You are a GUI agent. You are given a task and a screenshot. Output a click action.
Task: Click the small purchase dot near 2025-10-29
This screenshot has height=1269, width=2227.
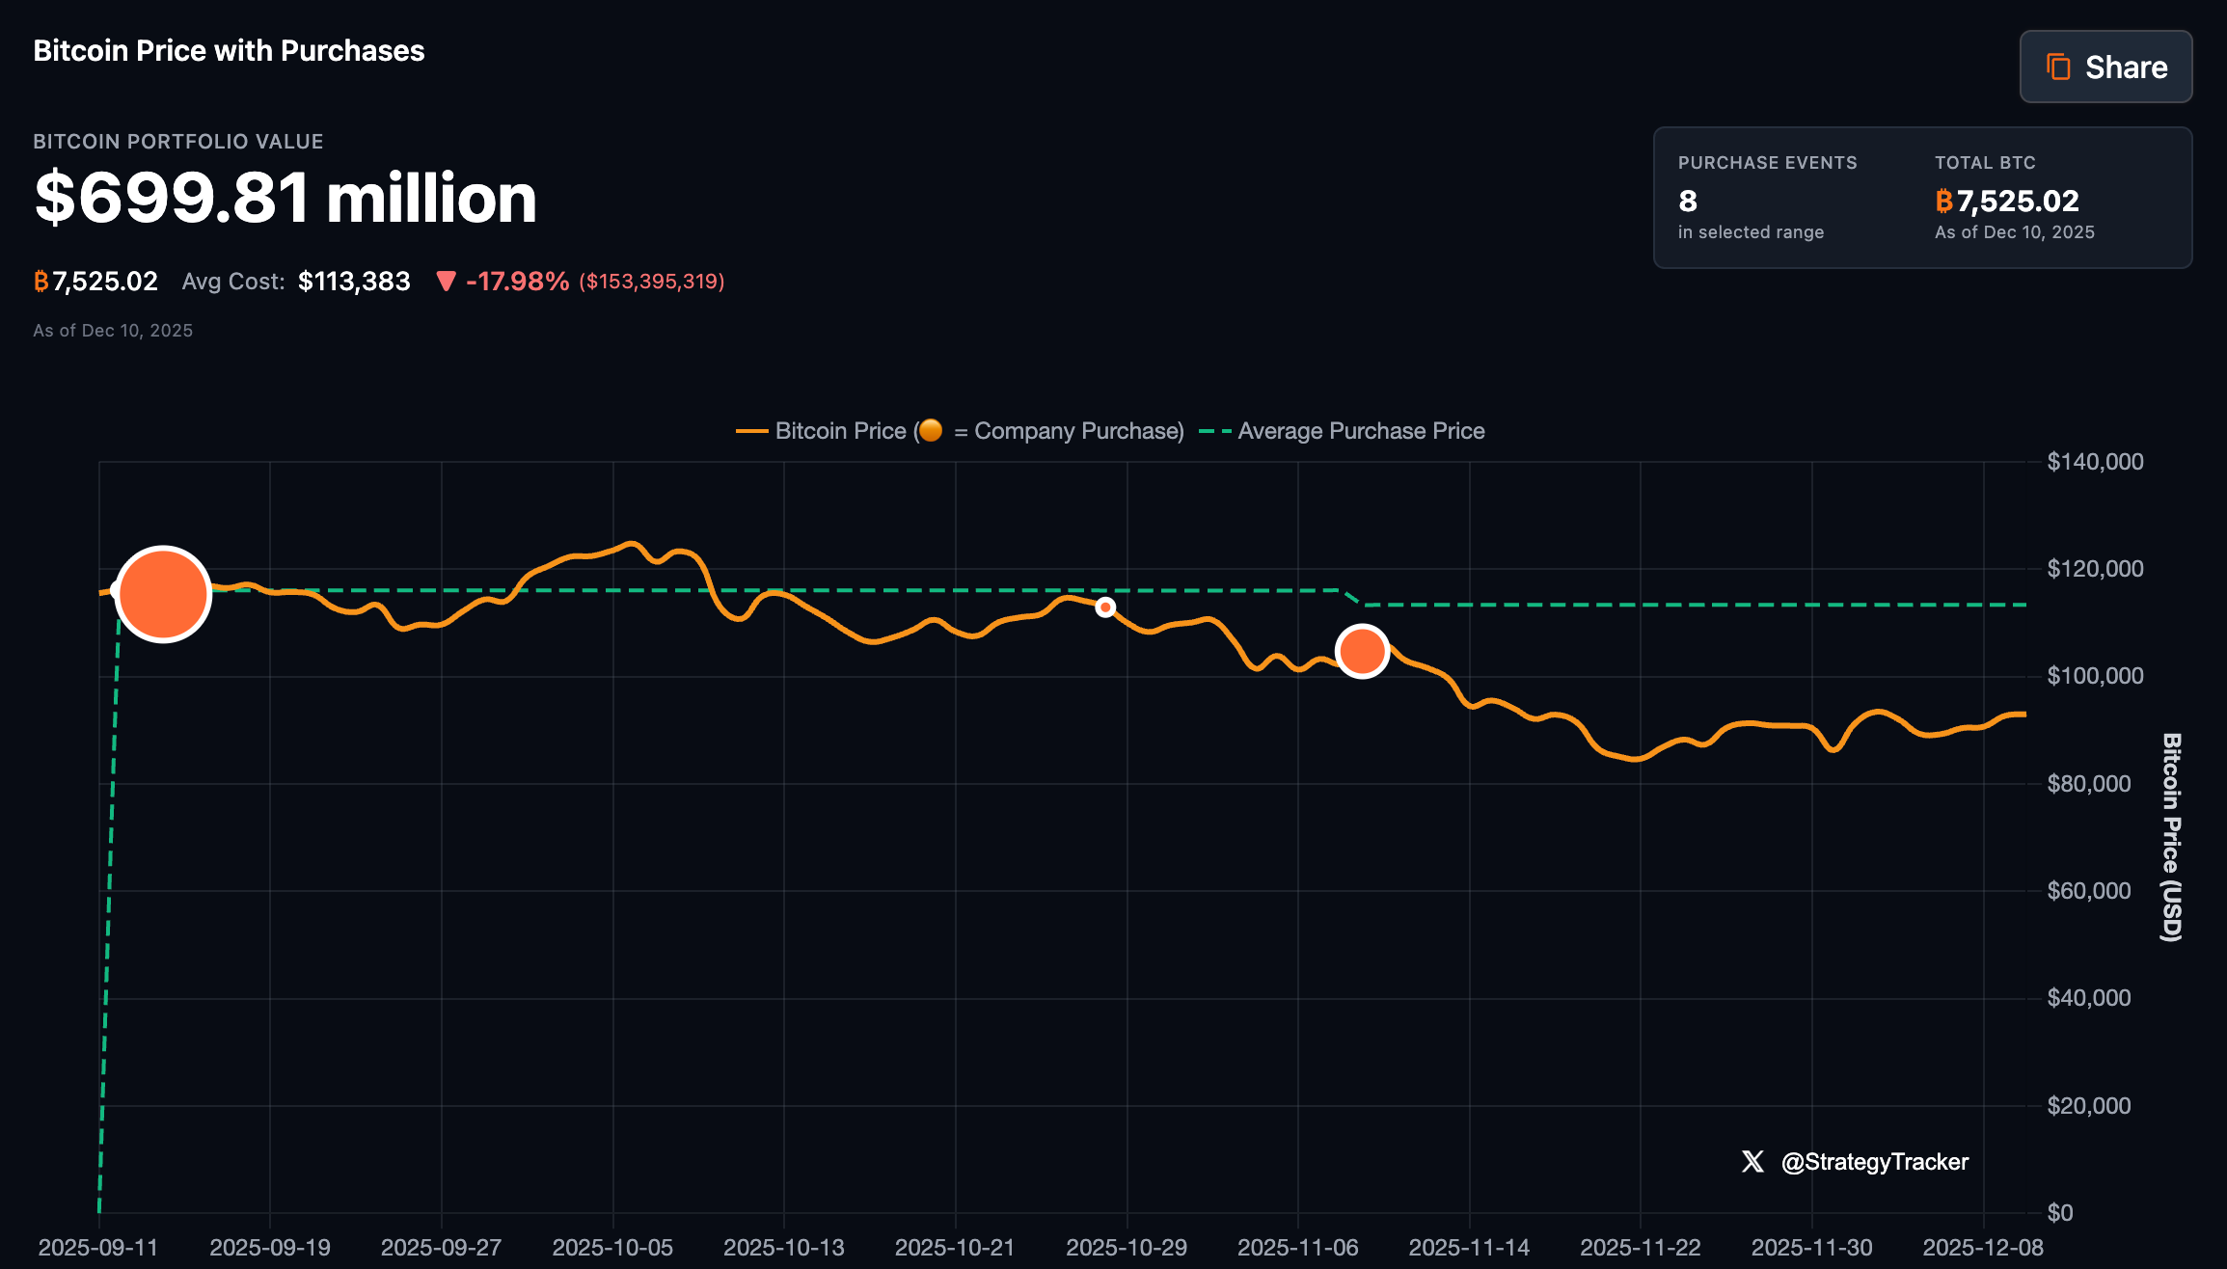pyautogui.click(x=1103, y=607)
